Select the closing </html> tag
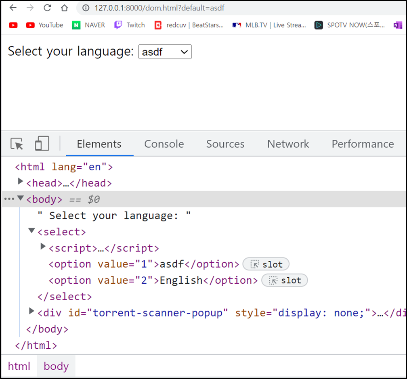 pos(36,345)
